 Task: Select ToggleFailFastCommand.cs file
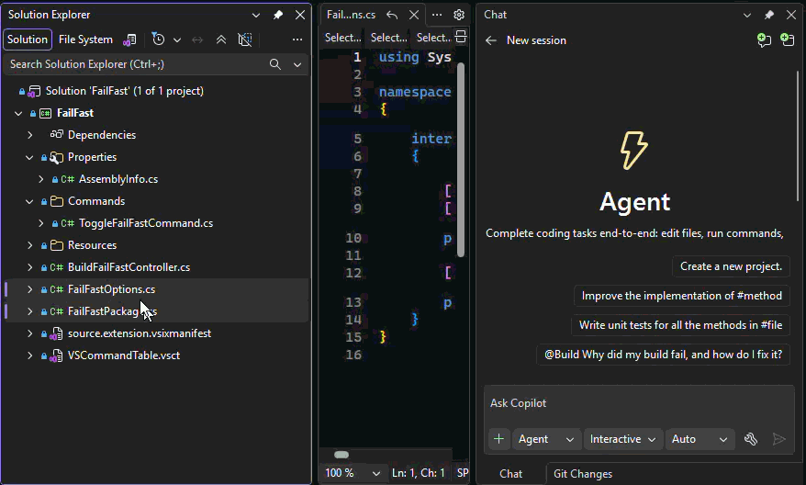(x=145, y=223)
